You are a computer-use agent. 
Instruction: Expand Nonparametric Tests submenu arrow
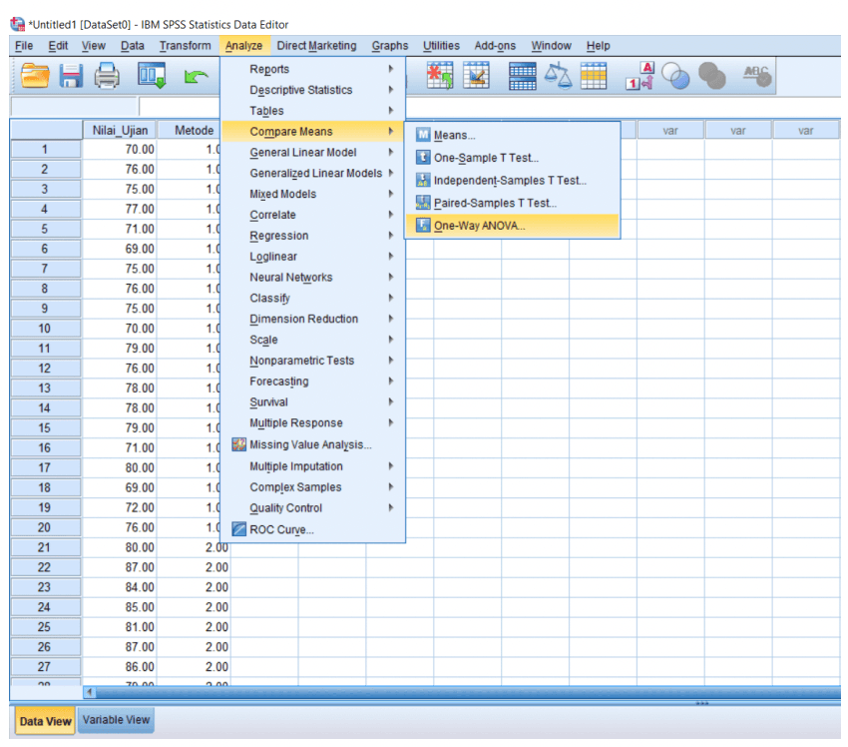[390, 360]
